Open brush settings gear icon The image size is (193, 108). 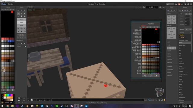tap(25, 10)
